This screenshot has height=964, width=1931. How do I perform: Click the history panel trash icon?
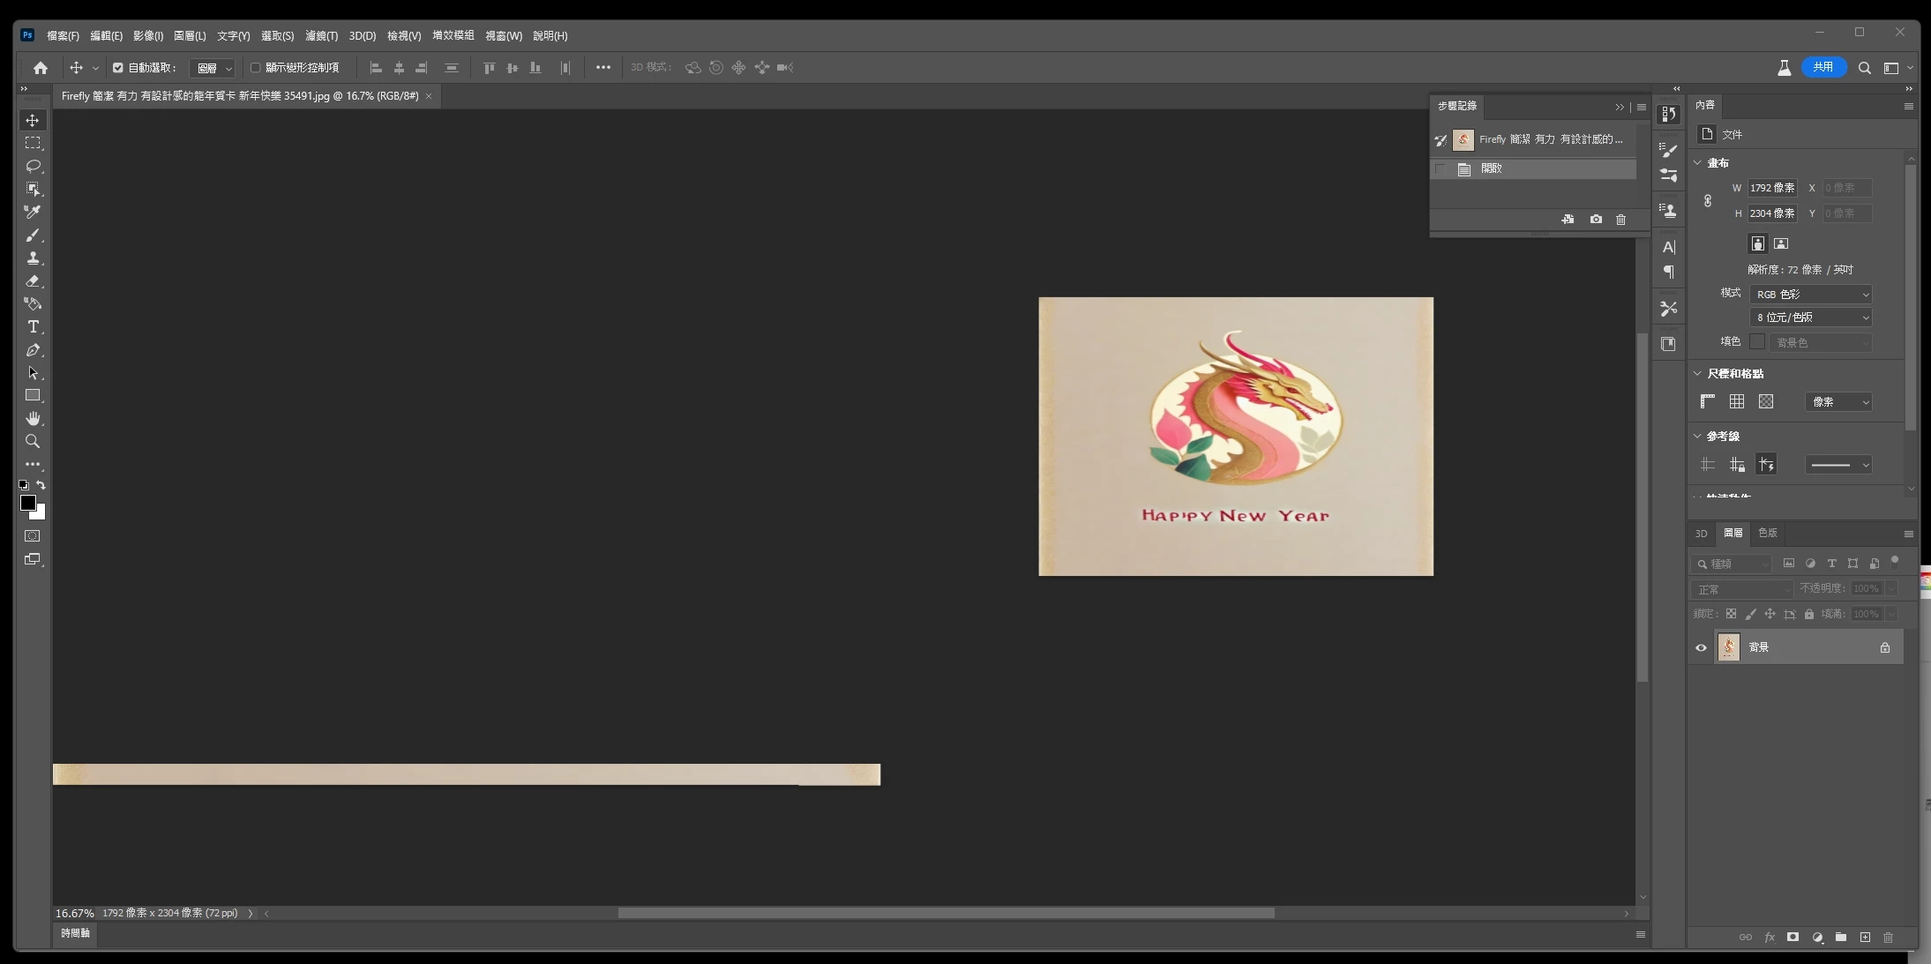click(1620, 220)
